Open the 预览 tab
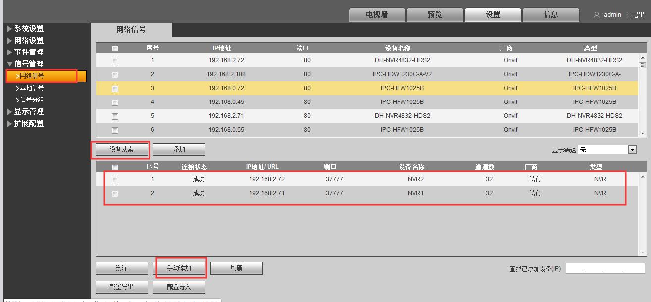Screen dimensions: 651x302 coord(435,14)
